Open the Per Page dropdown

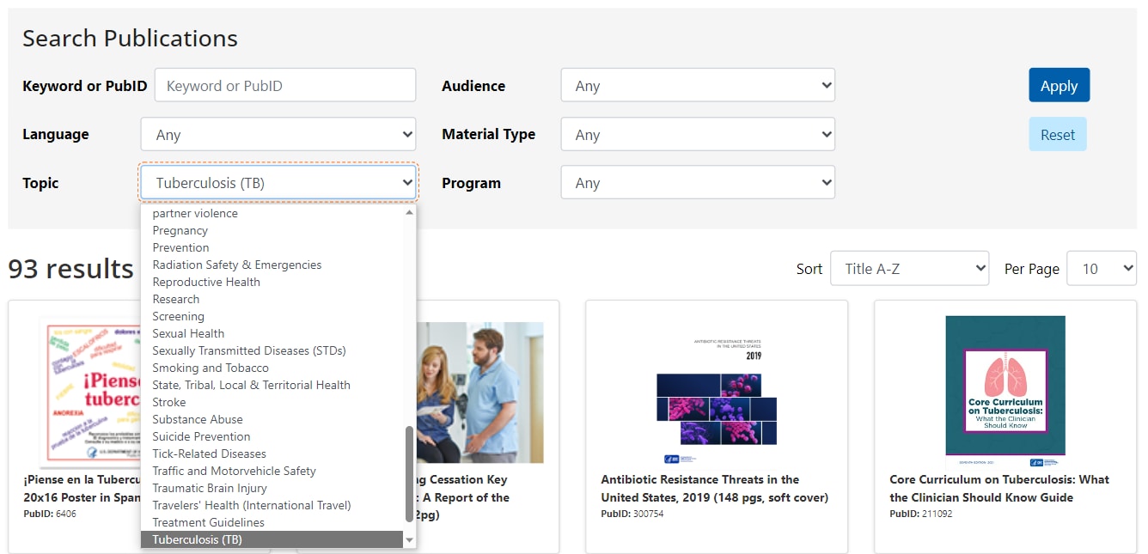[x=1102, y=269]
